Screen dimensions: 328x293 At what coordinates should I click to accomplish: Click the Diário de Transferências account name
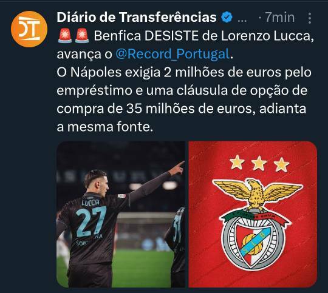pyautogui.click(x=137, y=17)
